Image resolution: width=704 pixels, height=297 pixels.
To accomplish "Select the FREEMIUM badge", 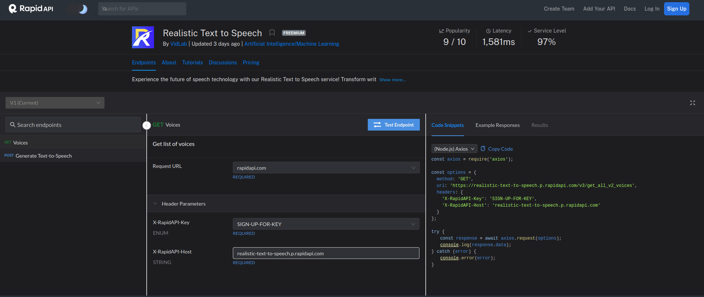I will (294, 33).
